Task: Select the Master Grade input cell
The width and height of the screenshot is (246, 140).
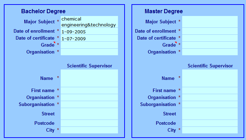Action: click(210, 45)
